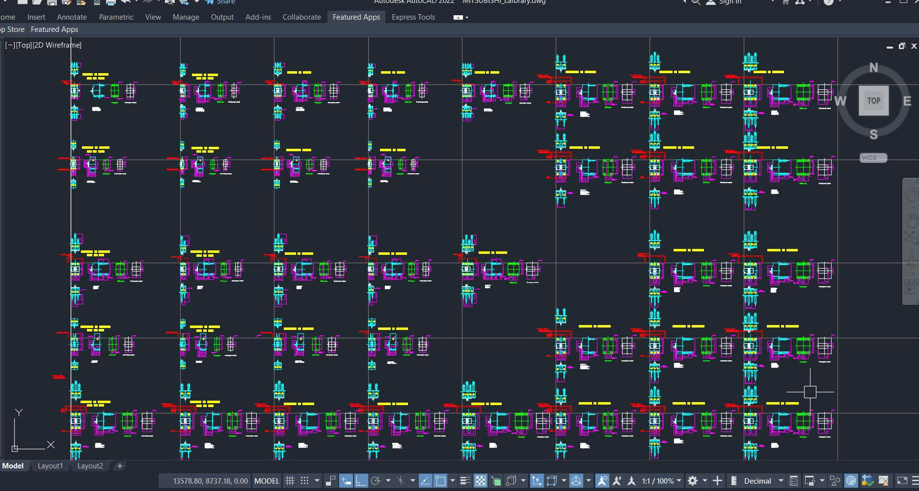Toggle the drawing grid display
The image size is (919, 491).
290,481
